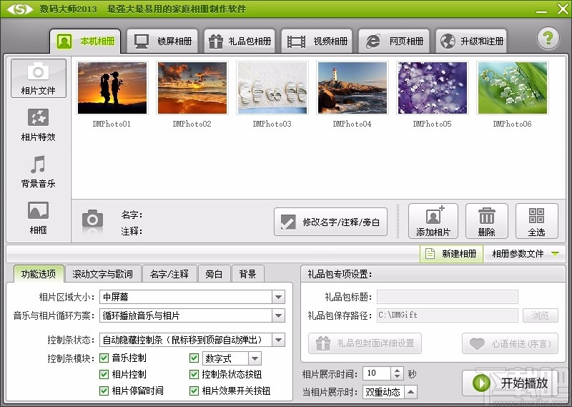Click the 礼品包保存路径 field

[448, 315]
